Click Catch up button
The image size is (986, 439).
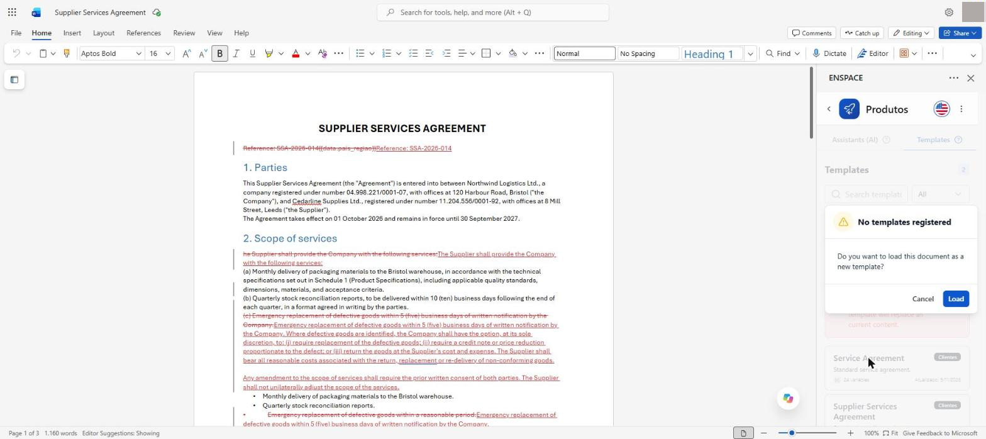pyautogui.click(x=861, y=33)
